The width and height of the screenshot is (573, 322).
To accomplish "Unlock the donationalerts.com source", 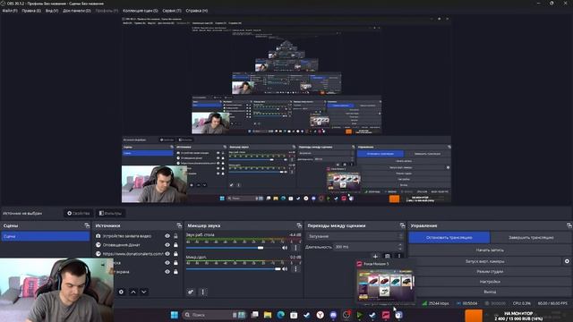I will click(175, 254).
